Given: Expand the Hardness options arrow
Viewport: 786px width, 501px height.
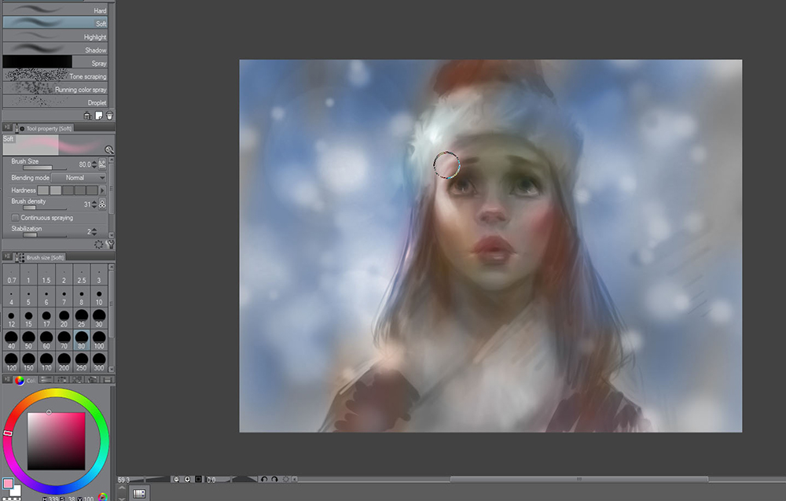Looking at the screenshot, I should click(x=103, y=190).
